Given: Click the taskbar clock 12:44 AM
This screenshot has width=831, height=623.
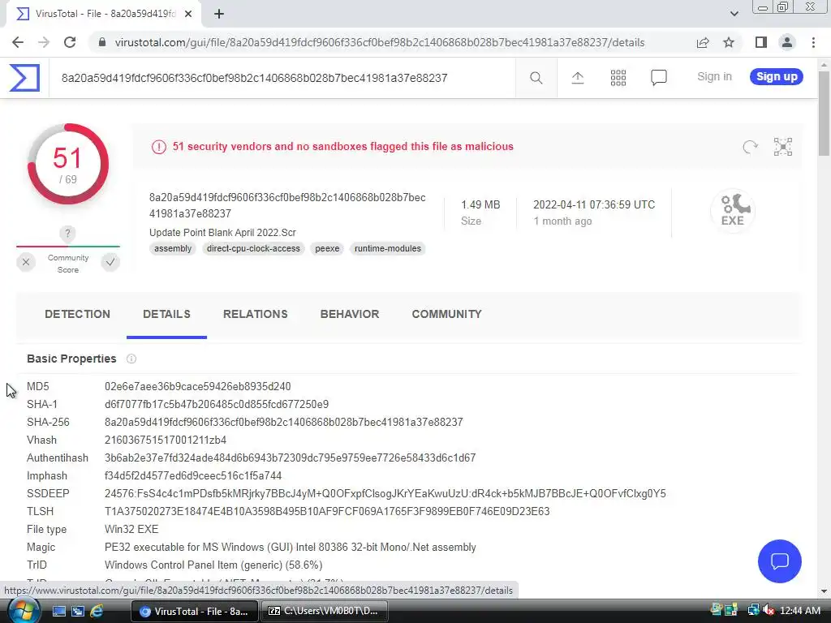Looking at the screenshot, I should [800, 611].
